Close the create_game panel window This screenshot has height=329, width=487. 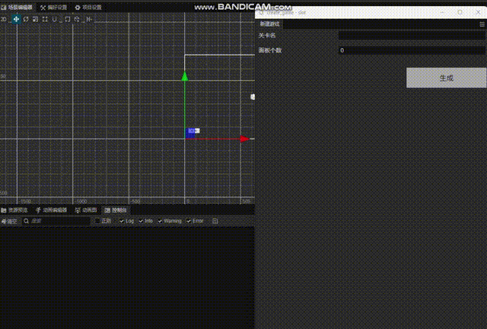(478, 12)
